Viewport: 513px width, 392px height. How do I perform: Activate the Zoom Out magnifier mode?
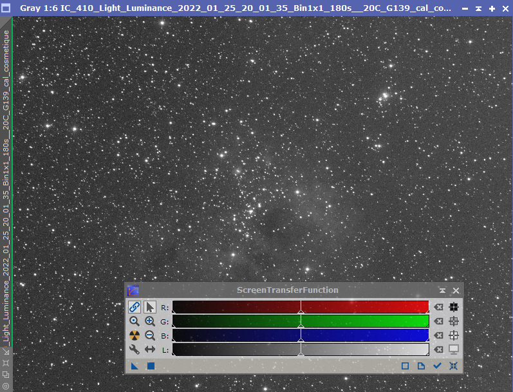(x=149, y=335)
